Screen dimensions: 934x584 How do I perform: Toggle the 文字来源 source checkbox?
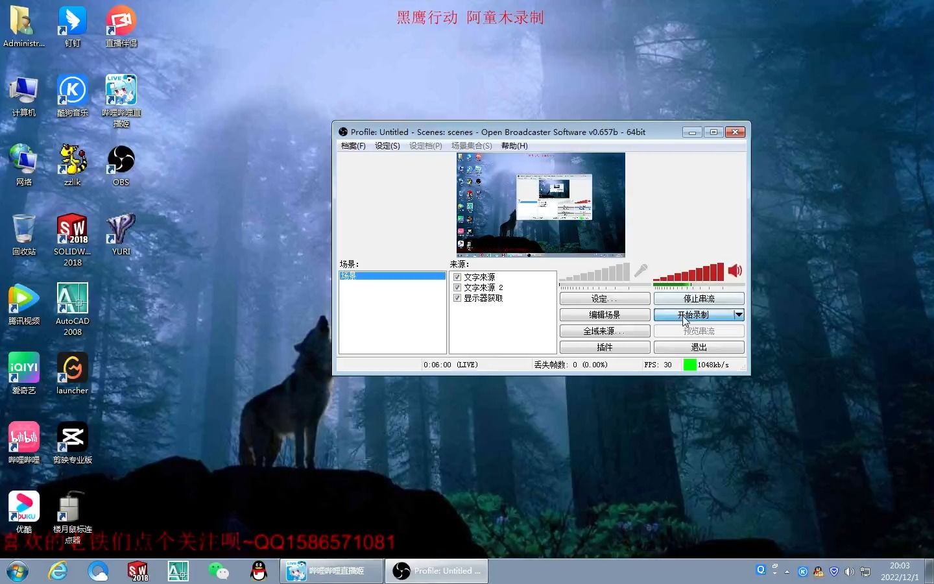457,277
